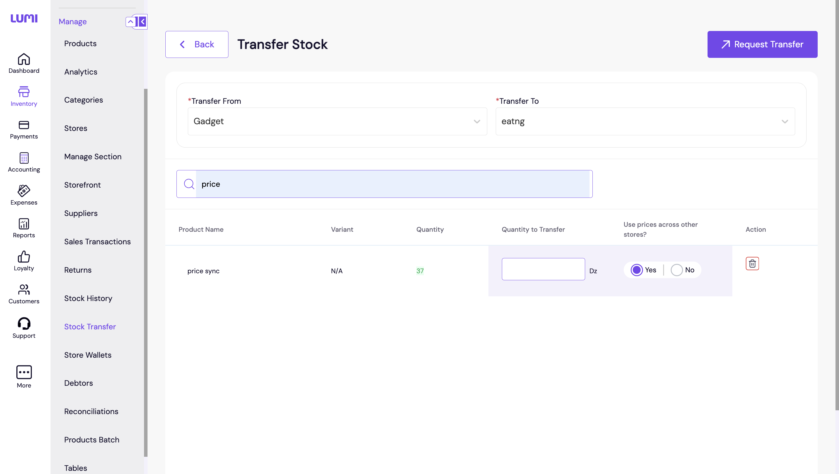
Task: Click the Back button
Action: [x=197, y=45]
